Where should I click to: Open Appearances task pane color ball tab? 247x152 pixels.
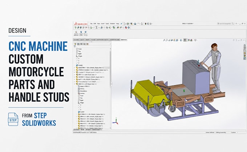[x=244, y=56]
